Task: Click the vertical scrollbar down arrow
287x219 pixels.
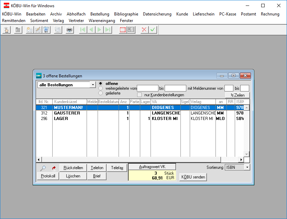Action: point(246,154)
